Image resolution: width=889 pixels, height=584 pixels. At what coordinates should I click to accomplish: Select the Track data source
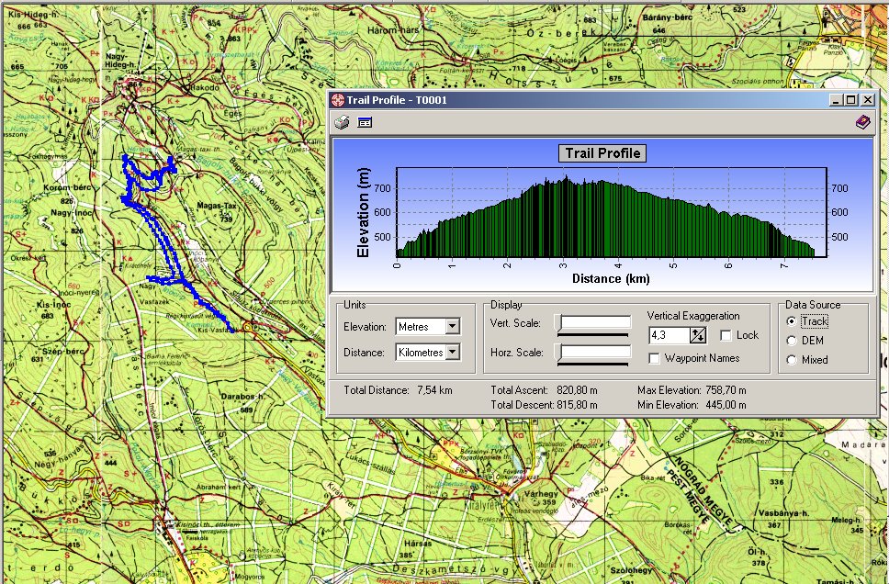click(x=792, y=321)
